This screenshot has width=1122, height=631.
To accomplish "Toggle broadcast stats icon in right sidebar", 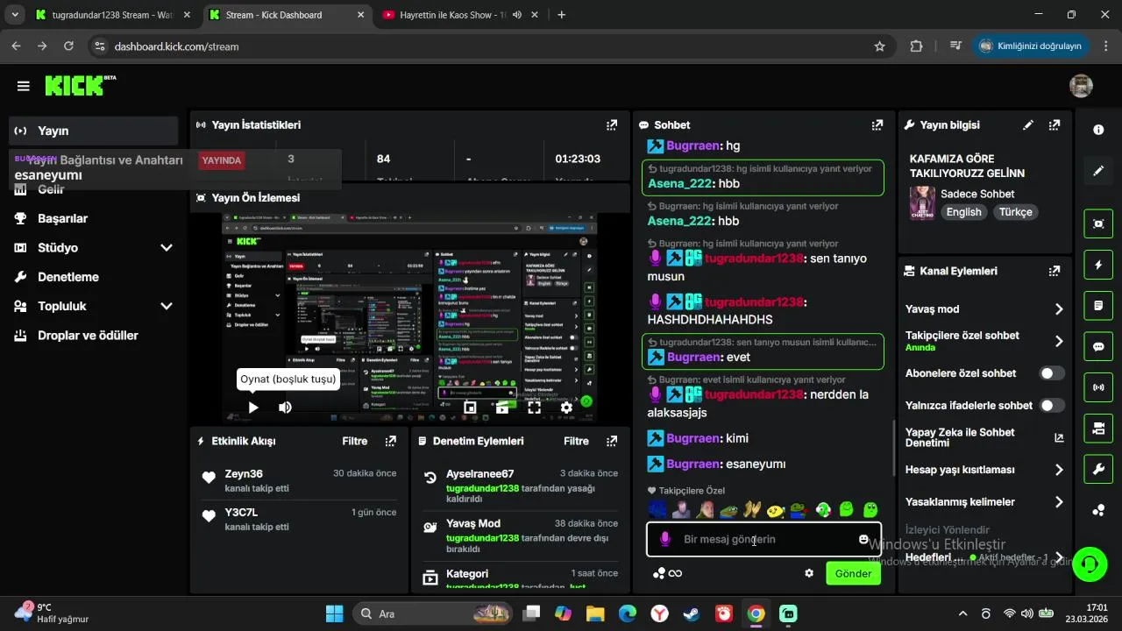I will (x=1098, y=386).
